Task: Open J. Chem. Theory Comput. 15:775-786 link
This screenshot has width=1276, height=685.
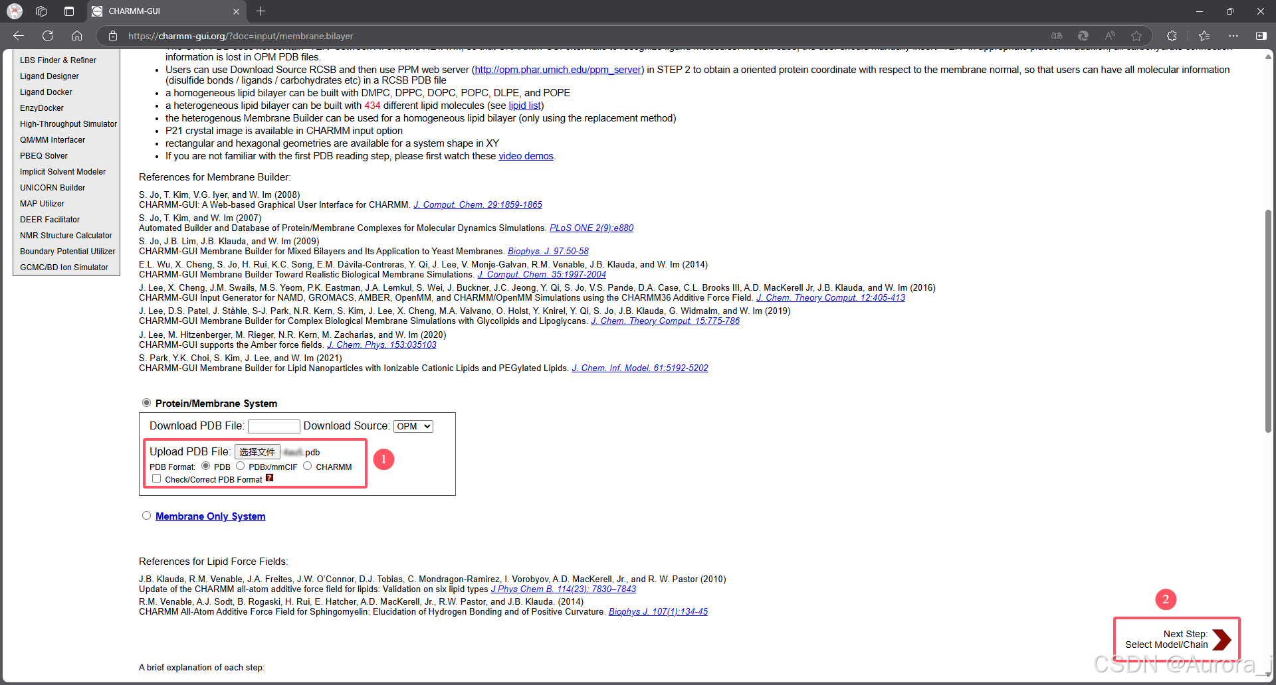Action: (x=665, y=321)
